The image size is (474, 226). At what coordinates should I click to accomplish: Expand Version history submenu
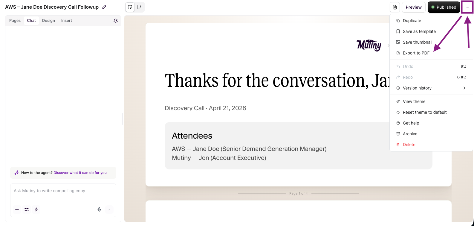[x=431, y=88]
